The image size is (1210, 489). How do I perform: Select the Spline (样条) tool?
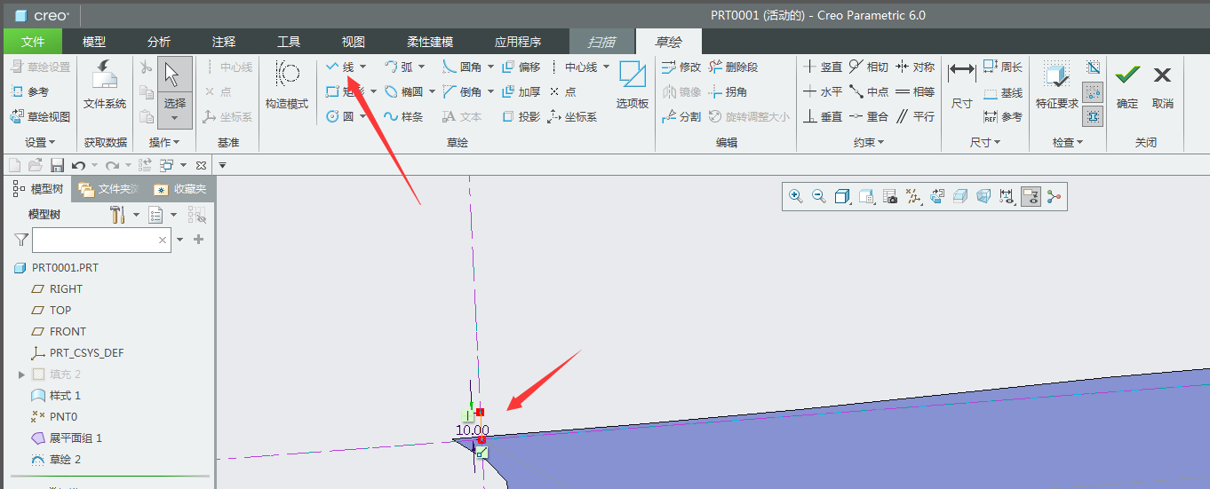(402, 116)
